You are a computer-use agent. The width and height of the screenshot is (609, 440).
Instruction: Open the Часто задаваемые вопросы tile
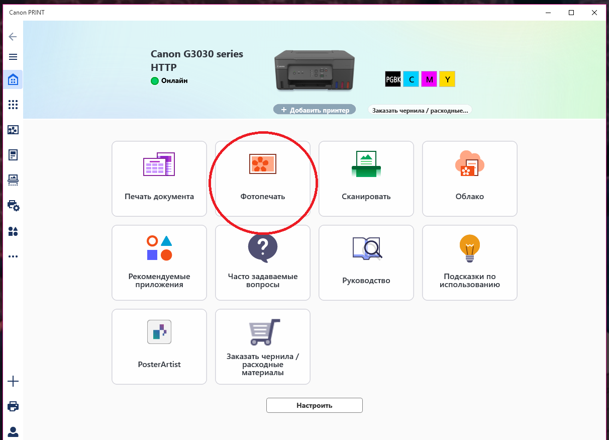pyautogui.click(x=263, y=262)
